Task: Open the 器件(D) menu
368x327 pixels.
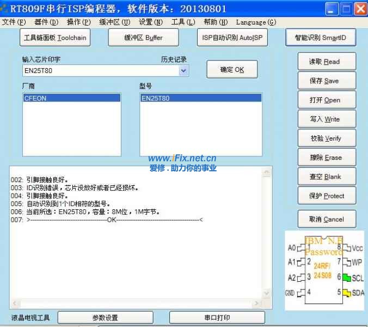Action: tap(46, 22)
